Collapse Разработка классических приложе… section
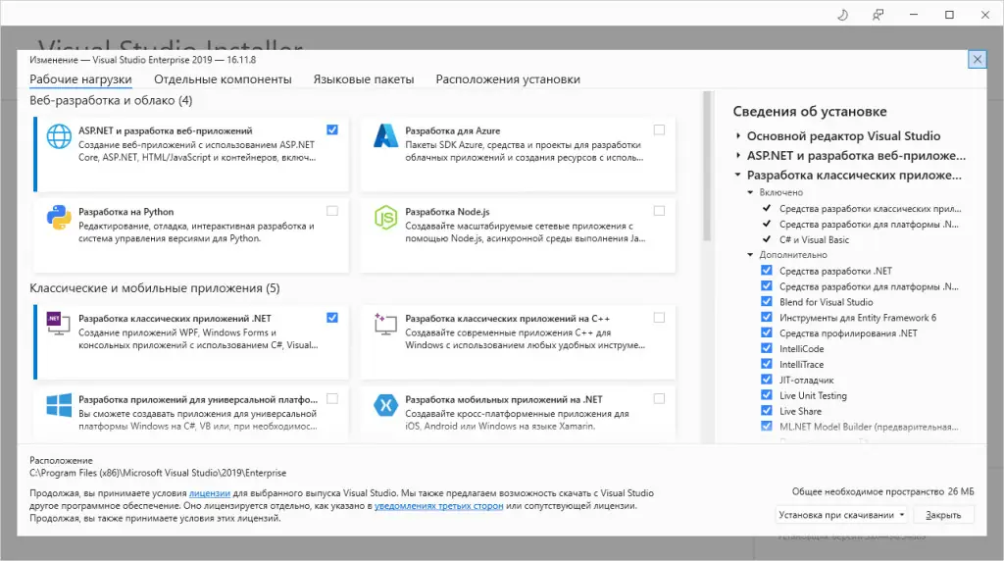The height and width of the screenshot is (561, 1004). [738, 175]
